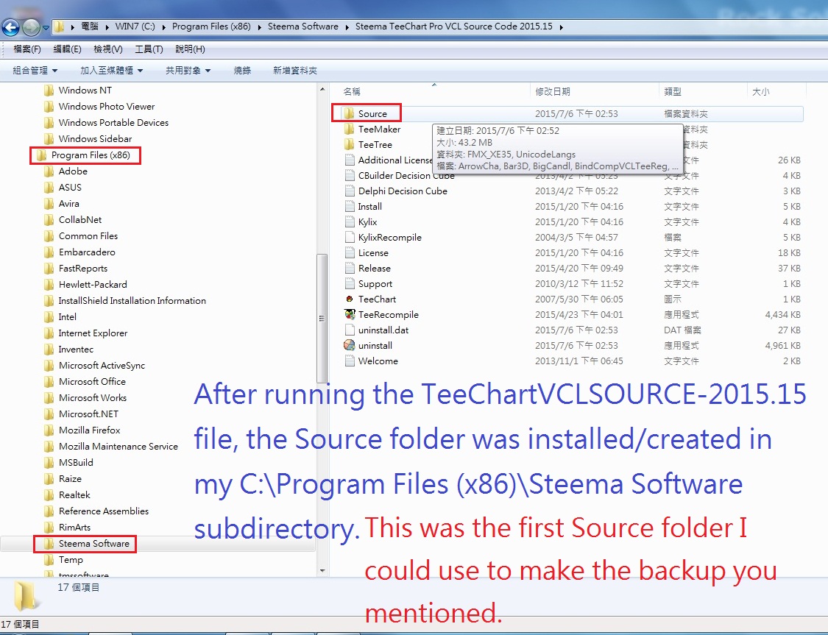Click Program Files (x86) breadcrumb in address bar
This screenshot has width=828, height=635.
pyautogui.click(x=211, y=26)
